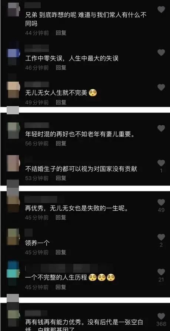This screenshot has height=331, width=170.
Task: Like the comment '年轻时混的再好'
Action: point(161,128)
